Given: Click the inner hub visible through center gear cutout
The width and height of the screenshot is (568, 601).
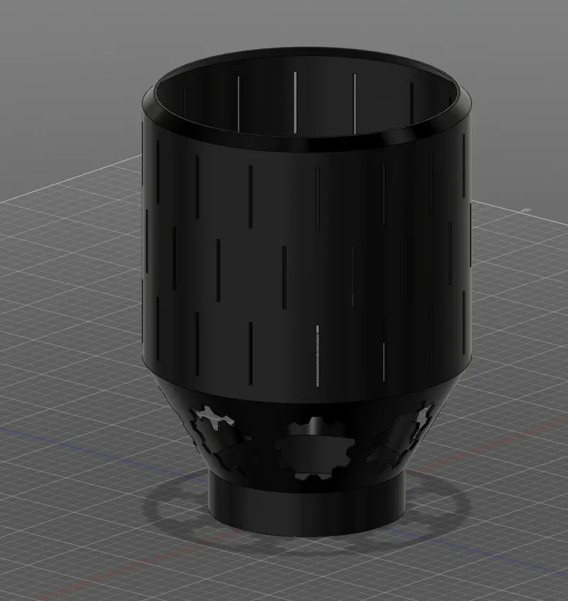Looking at the screenshot, I should click(x=317, y=426).
